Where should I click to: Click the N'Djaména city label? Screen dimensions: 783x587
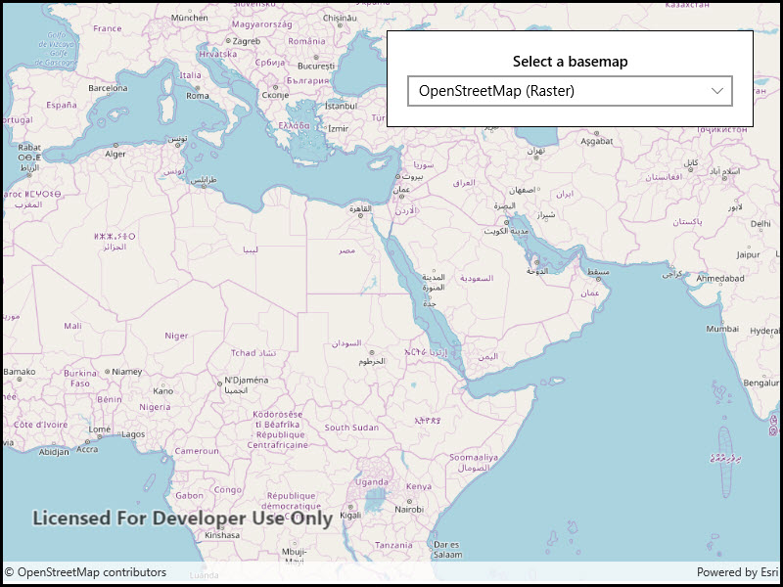tap(247, 381)
